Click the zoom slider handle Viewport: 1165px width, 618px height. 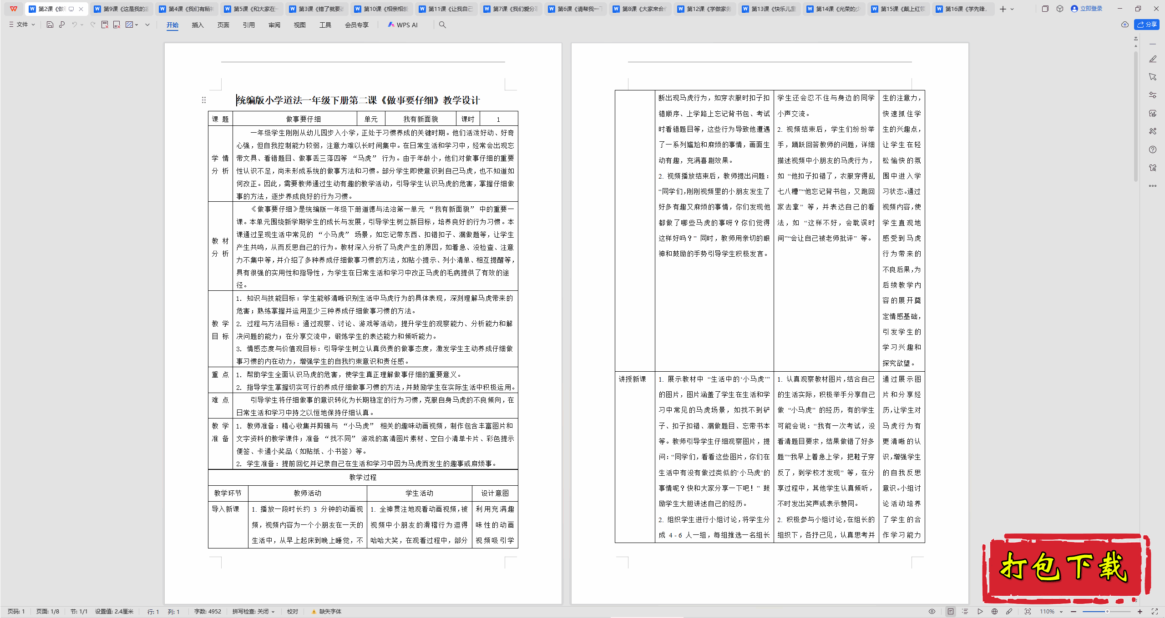point(1107,612)
